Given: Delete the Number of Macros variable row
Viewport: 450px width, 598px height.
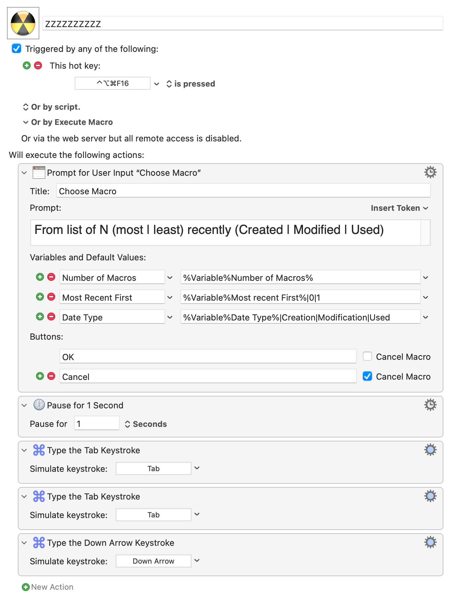Looking at the screenshot, I should (51, 277).
